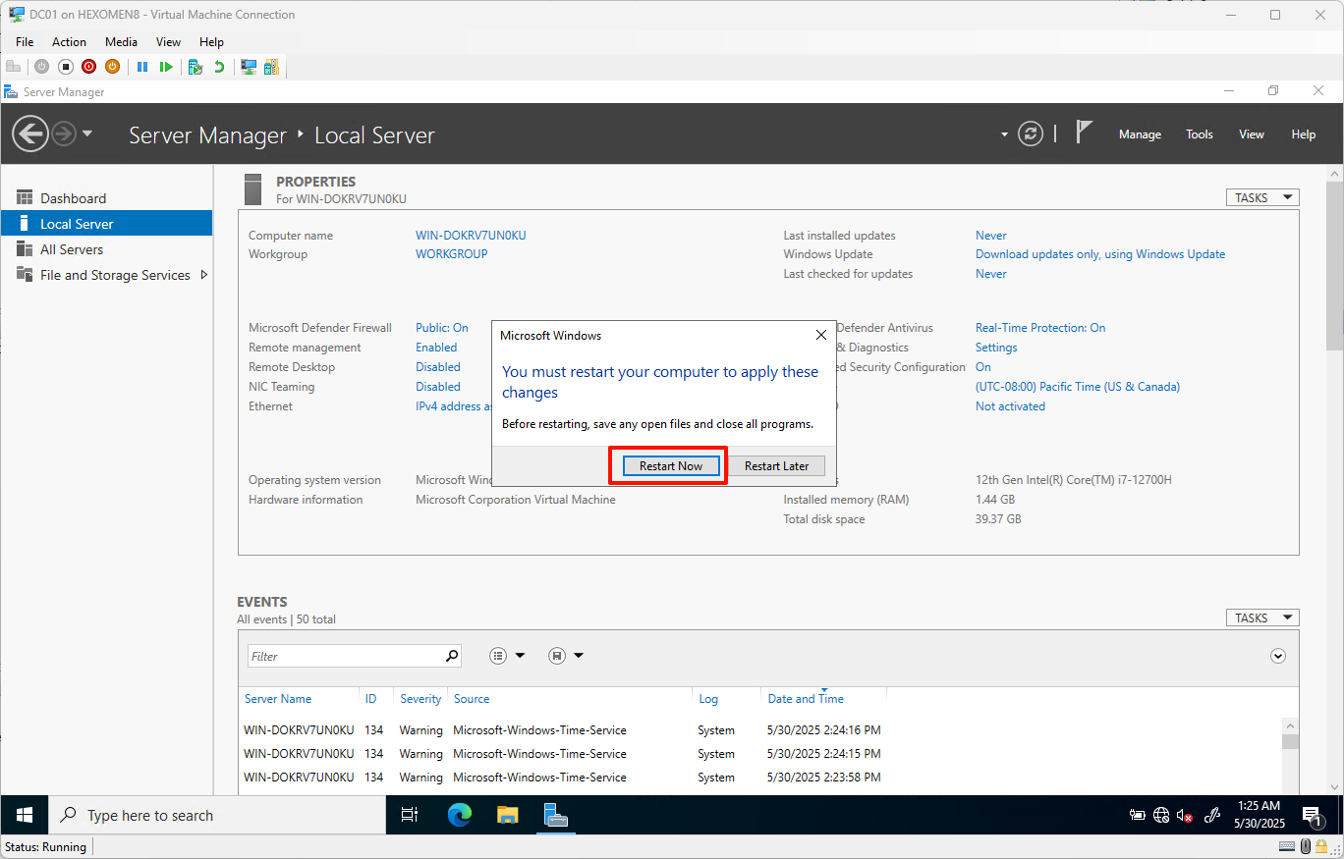
Task: Open the Hyper-V File menu
Action: [25, 42]
